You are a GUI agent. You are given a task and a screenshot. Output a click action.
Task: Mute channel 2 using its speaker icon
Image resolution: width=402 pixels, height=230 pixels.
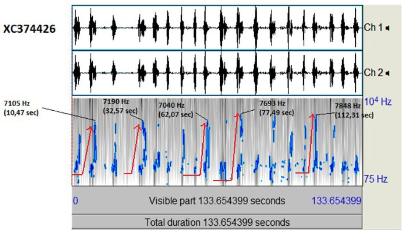pos(388,73)
